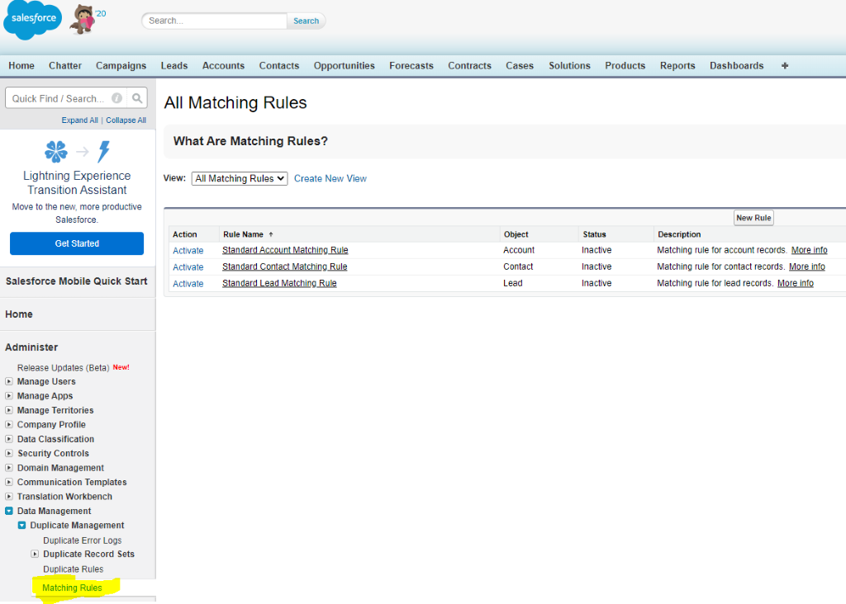
Task: Click the Lightning bolt transition icon
Action: click(x=103, y=151)
